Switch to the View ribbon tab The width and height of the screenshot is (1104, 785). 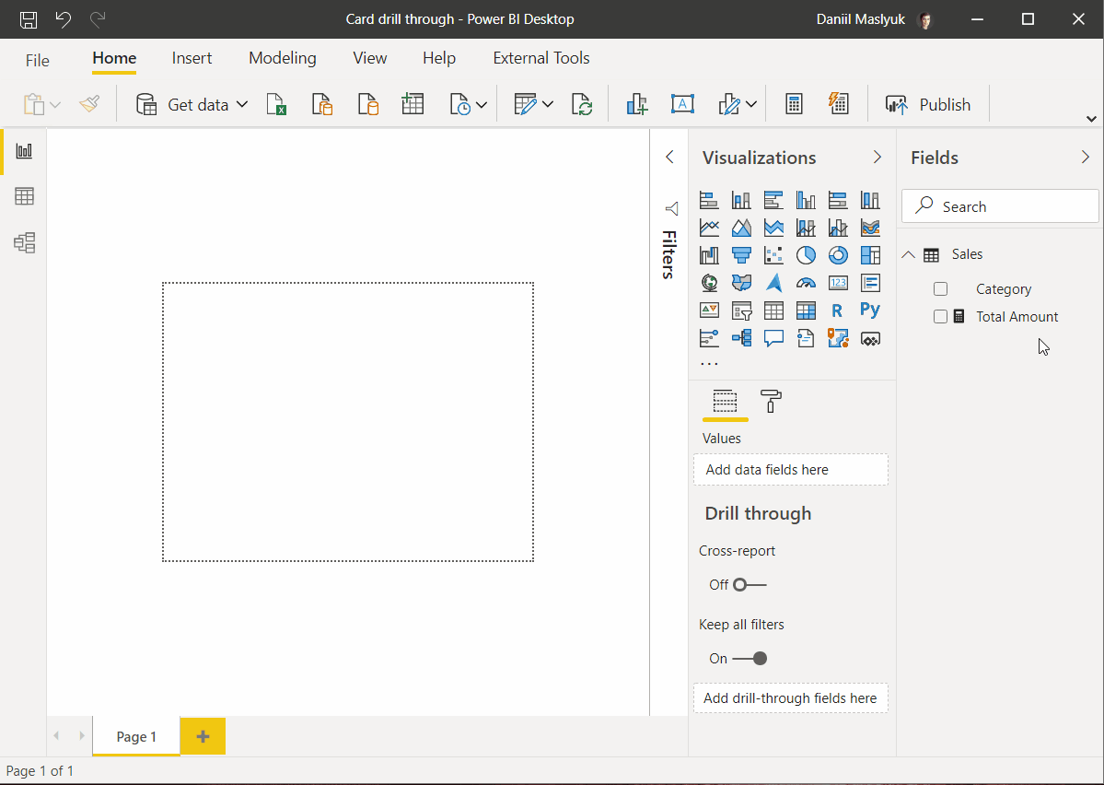pyautogui.click(x=369, y=58)
